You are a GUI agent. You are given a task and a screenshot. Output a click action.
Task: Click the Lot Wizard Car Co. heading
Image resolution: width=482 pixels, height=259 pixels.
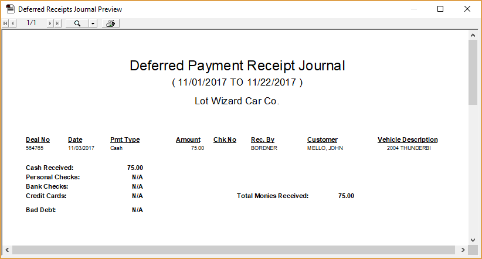click(237, 101)
